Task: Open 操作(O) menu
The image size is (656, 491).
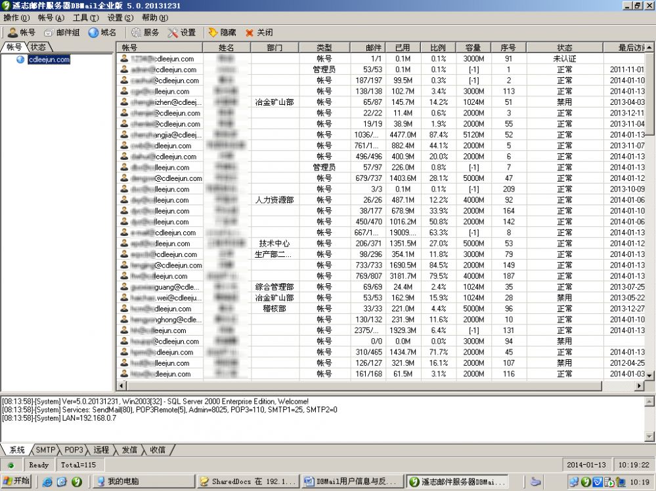Action: pos(16,18)
